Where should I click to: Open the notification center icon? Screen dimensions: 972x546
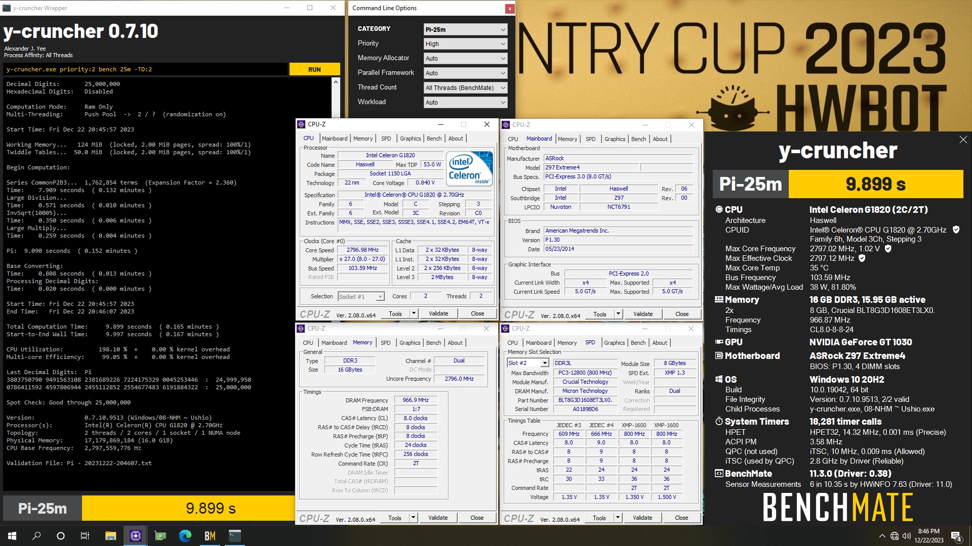coord(956,536)
